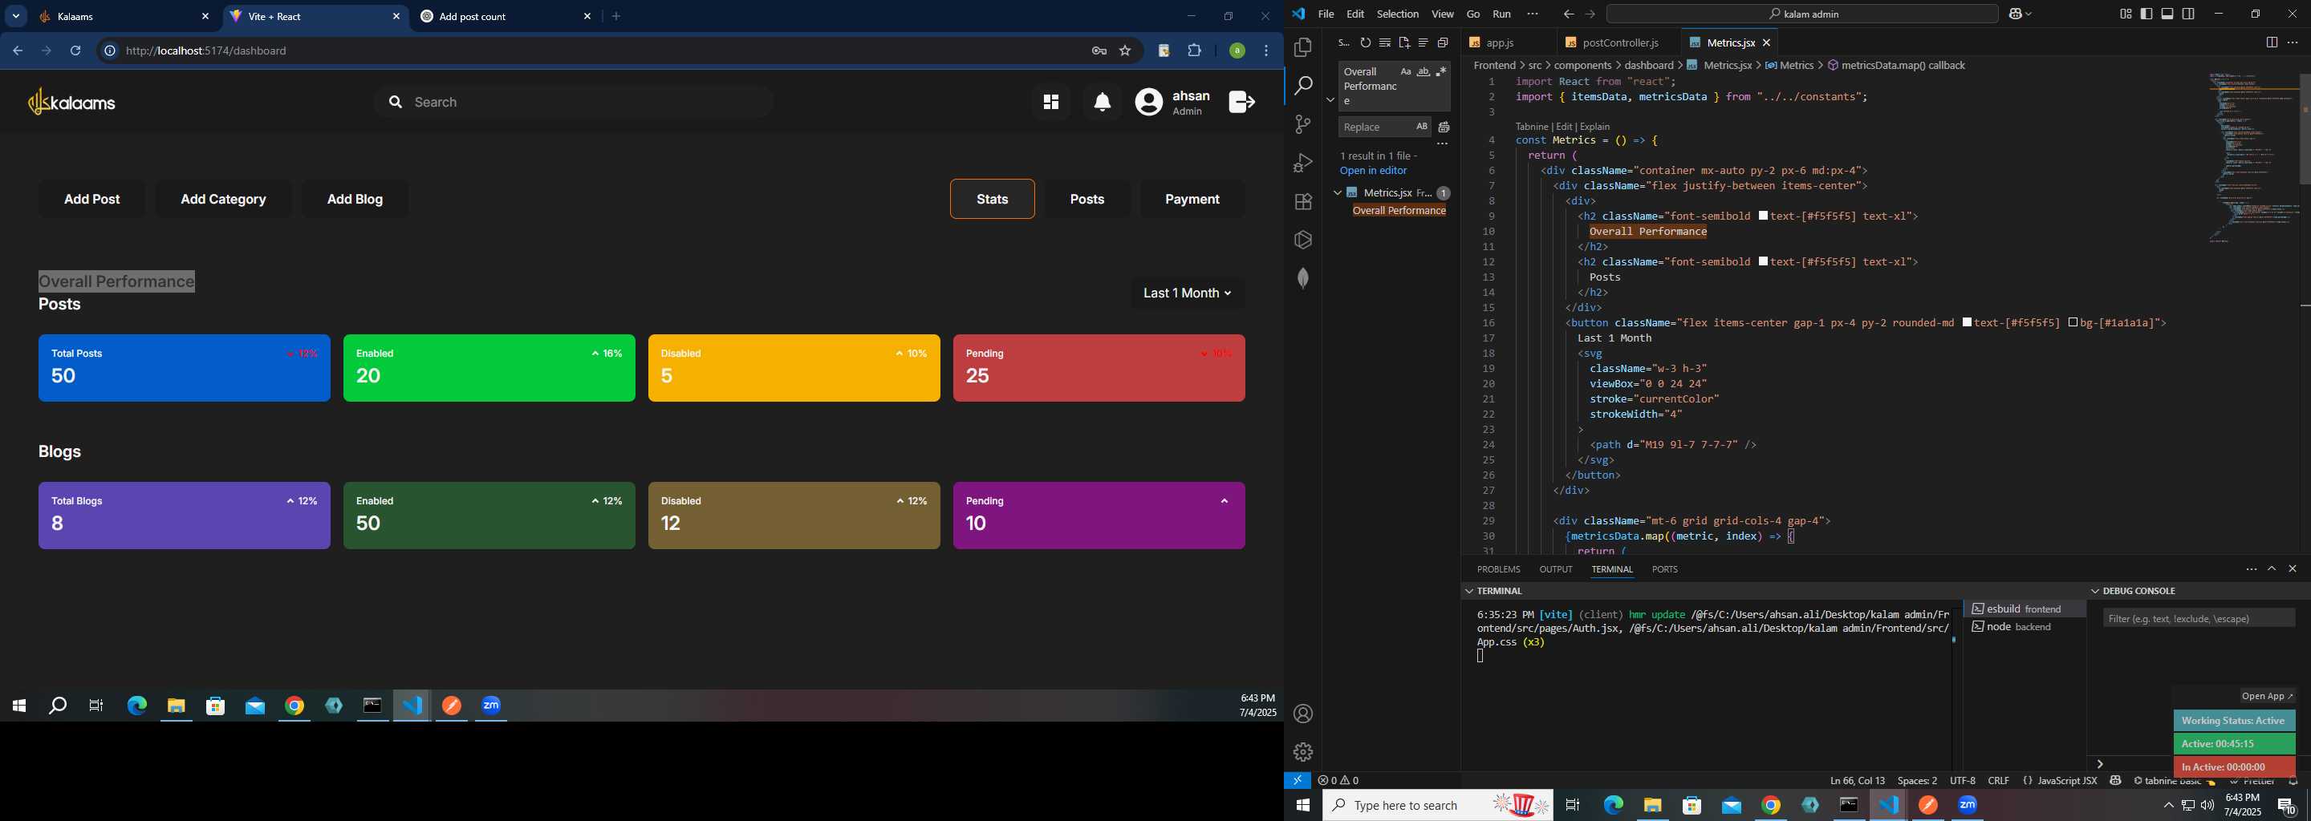Open the Accounts icon in activity bar

click(x=1302, y=714)
